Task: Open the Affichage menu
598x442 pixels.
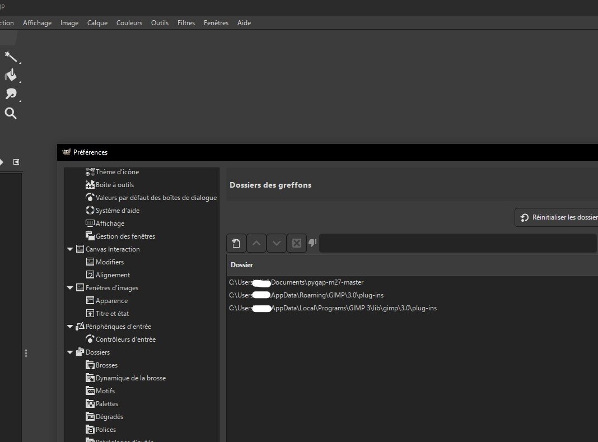Action: click(x=37, y=23)
